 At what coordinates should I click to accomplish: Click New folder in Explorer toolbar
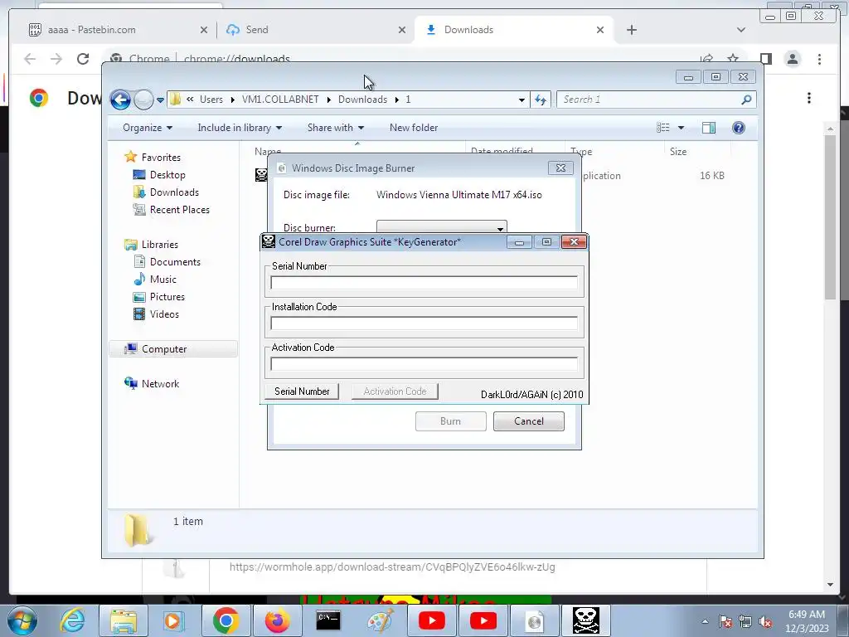point(414,128)
